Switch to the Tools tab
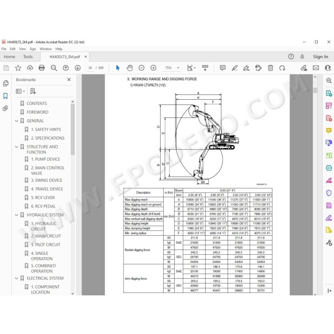Image resolution: width=334 pixels, height=334 pixels. tap(28, 57)
